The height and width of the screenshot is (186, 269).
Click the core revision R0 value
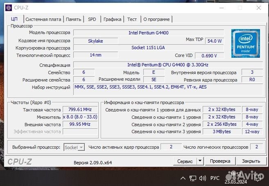click(x=252, y=79)
